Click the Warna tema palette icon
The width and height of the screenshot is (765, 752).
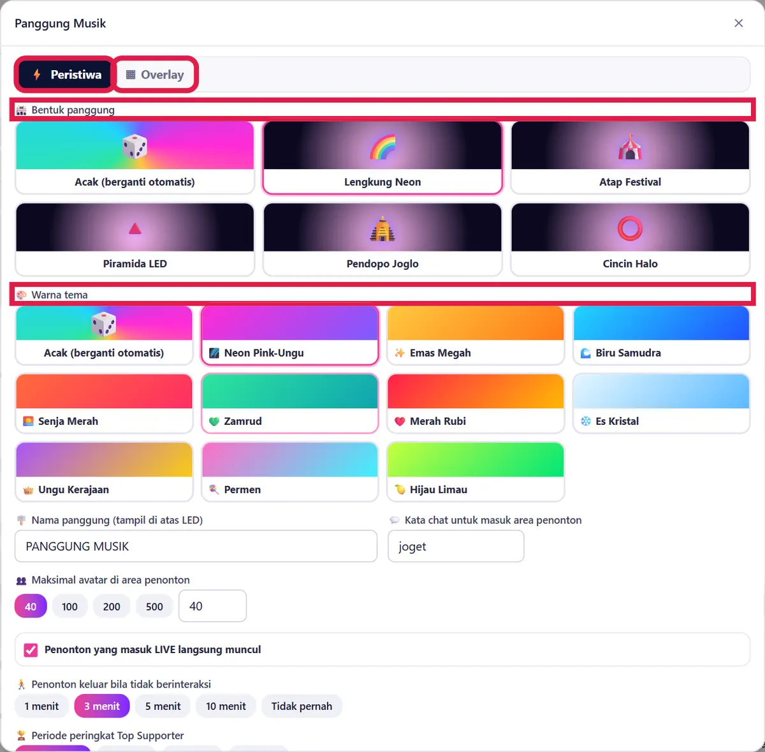pyautogui.click(x=21, y=295)
